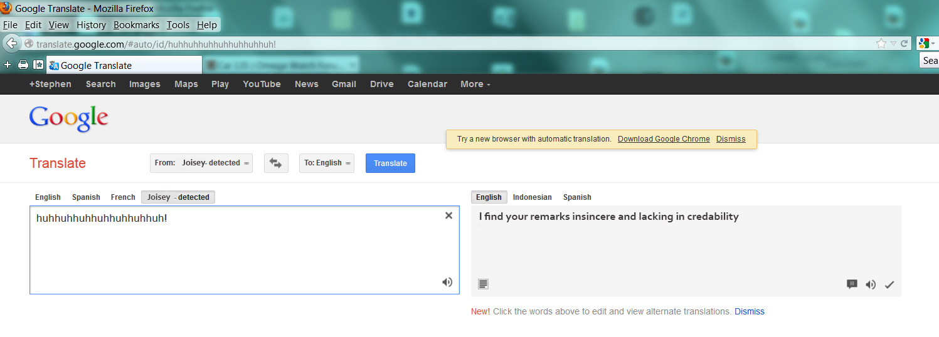Screen dimensions: 939x337
Task: Play source text audio speaker icon
Action: [447, 282]
